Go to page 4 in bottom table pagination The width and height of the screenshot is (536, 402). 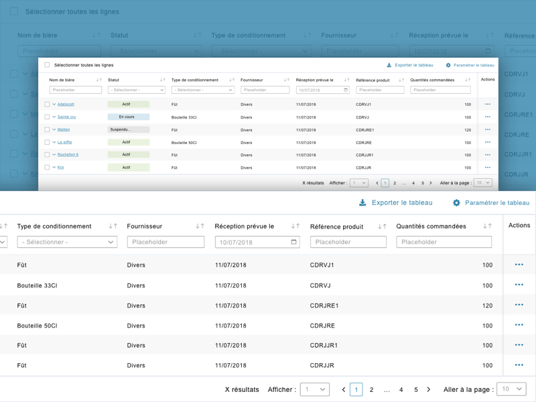pos(401,390)
